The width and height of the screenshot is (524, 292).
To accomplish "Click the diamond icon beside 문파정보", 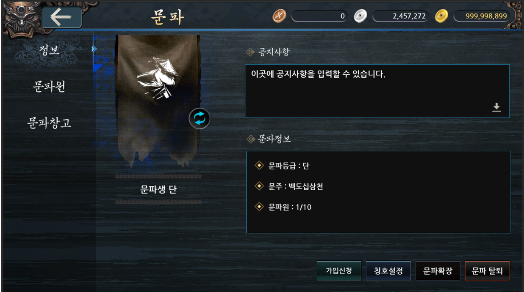I will point(250,139).
